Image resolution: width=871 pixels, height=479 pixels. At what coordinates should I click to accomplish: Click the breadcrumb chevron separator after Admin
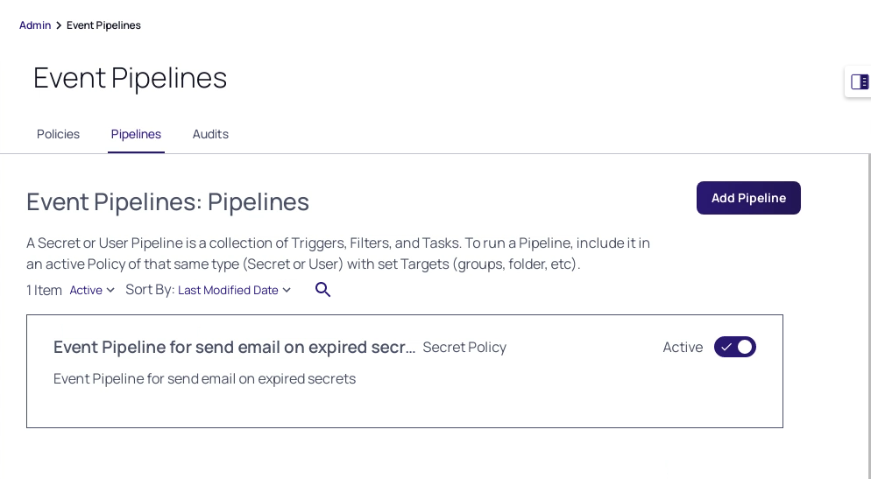[59, 25]
